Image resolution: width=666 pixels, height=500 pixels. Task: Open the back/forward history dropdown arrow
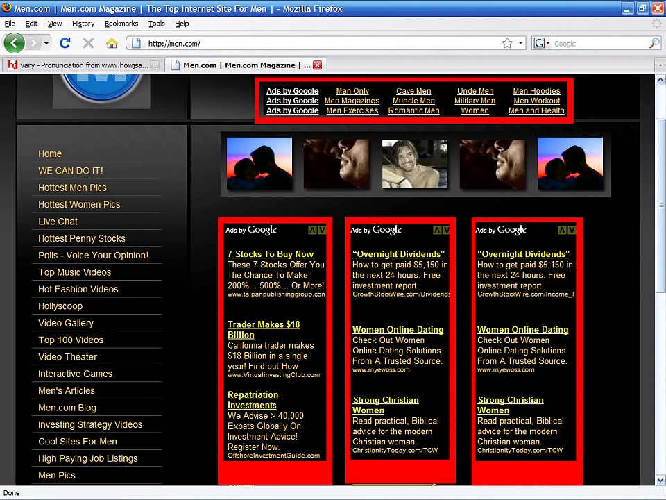pyautogui.click(x=46, y=43)
